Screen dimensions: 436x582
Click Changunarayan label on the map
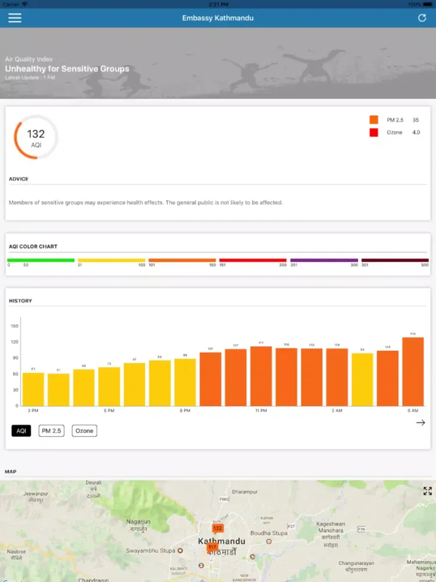tap(356, 563)
